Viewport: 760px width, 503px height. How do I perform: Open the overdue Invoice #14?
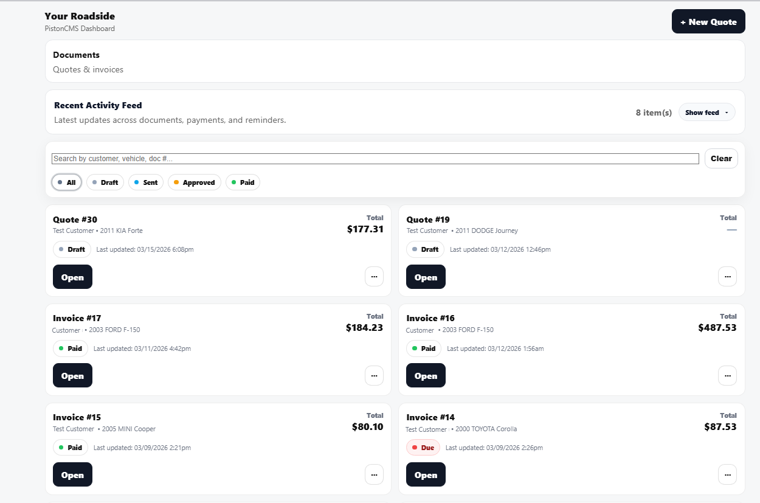[426, 474]
